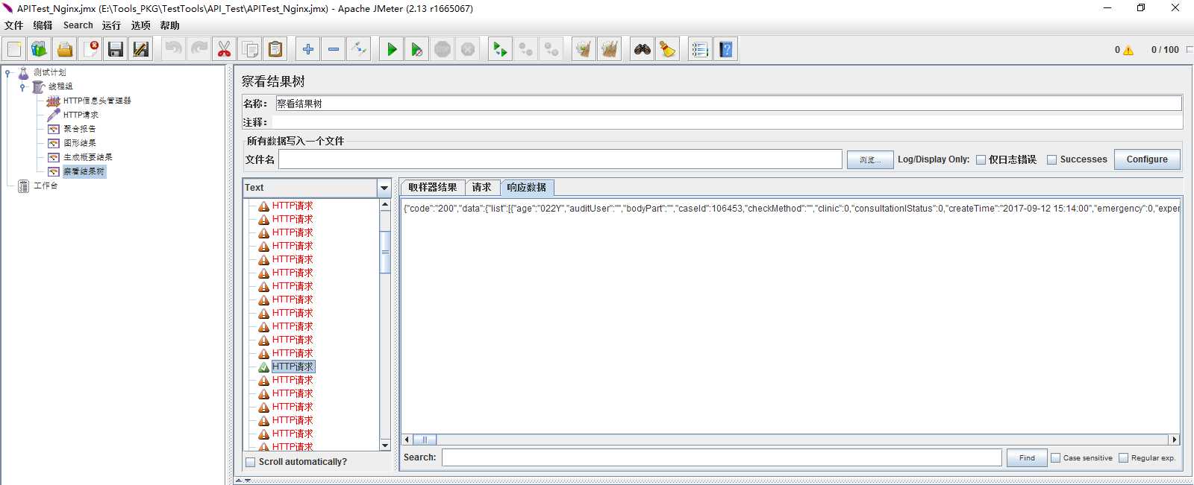The image size is (1194, 485).
Task: Collapse all tree nodes with minus icon
Action: pyautogui.click(x=333, y=49)
